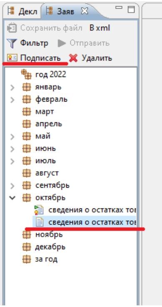Close the Заяв tab
Image resolution: width=162 pixels, height=307 pixels.
click(x=85, y=11)
